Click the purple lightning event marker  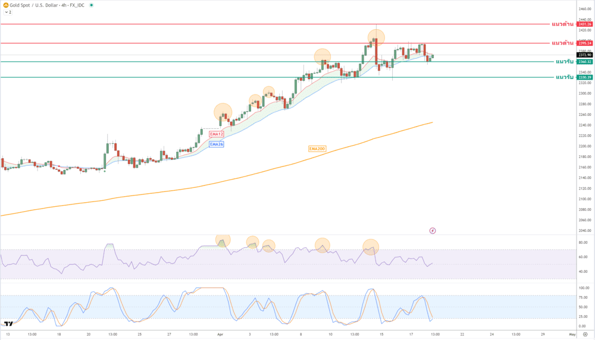pos(433,231)
